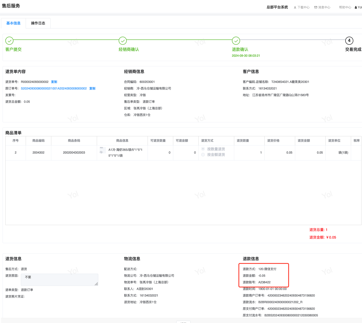Screen dimensions: 362x323
Task: Open the original order number link
Action: [54, 89]
